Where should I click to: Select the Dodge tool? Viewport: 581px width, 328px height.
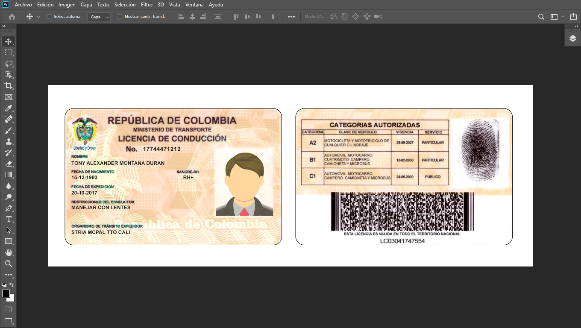[9, 197]
